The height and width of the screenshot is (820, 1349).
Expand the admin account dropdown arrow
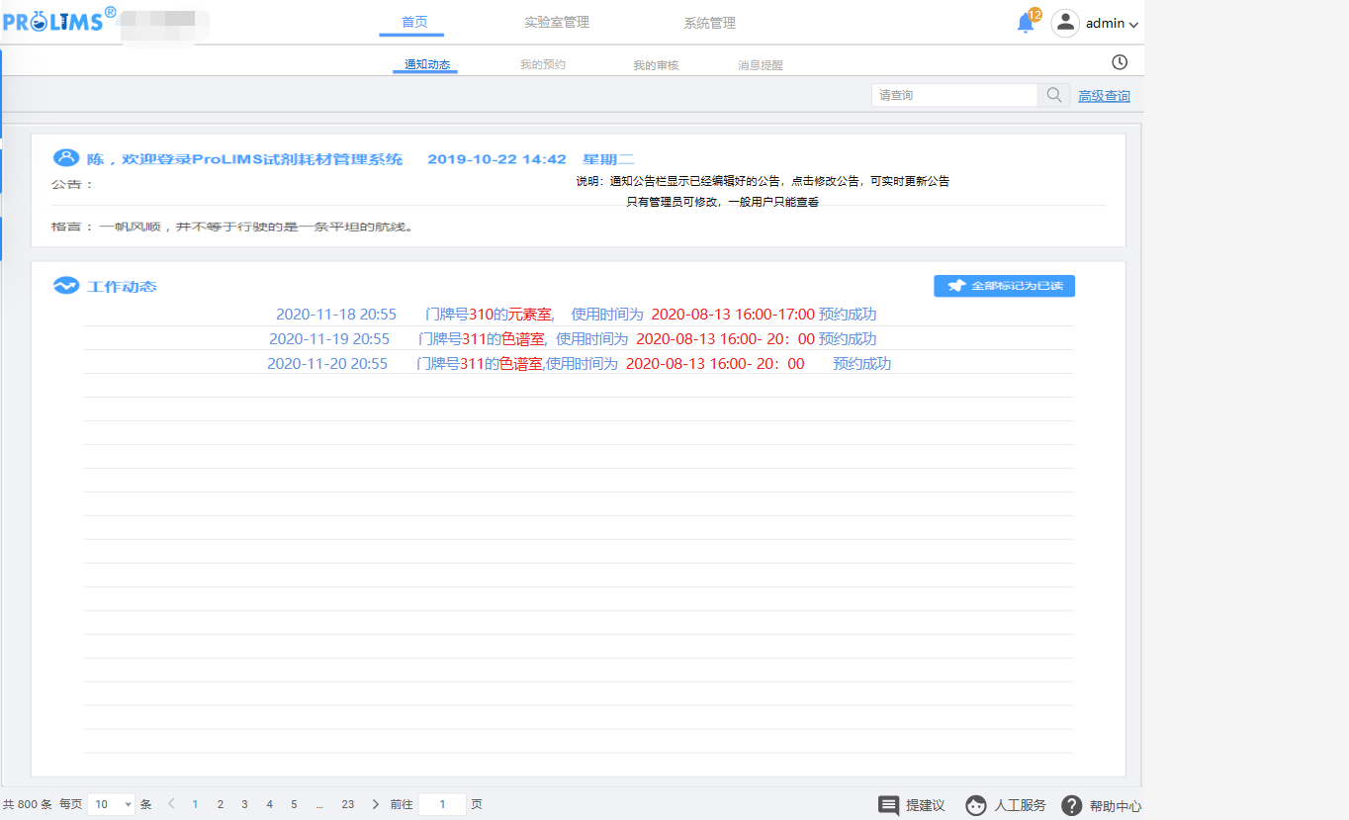[1134, 25]
